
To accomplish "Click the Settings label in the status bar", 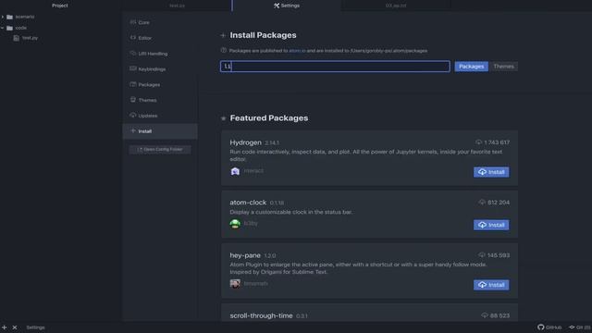I will coord(35,327).
